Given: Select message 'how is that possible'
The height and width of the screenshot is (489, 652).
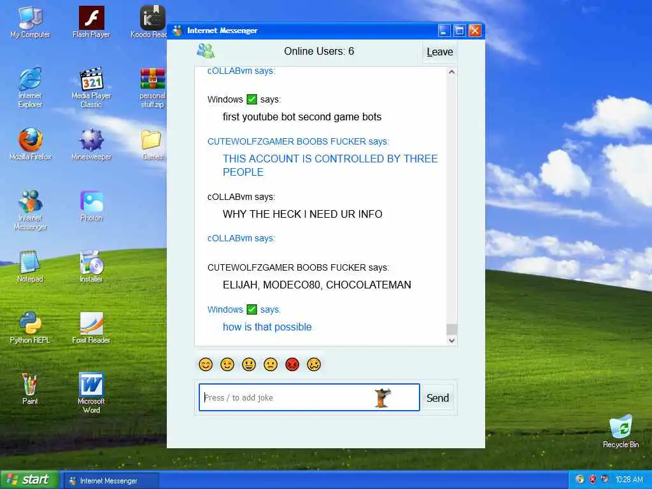Looking at the screenshot, I should coord(267,327).
